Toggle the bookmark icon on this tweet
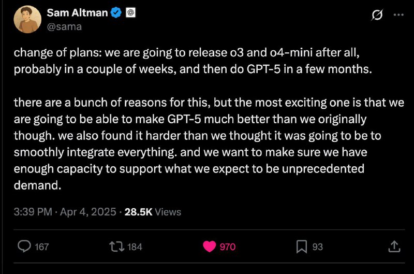Image resolution: width=414 pixels, height=274 pixels. tap(301, 246)
